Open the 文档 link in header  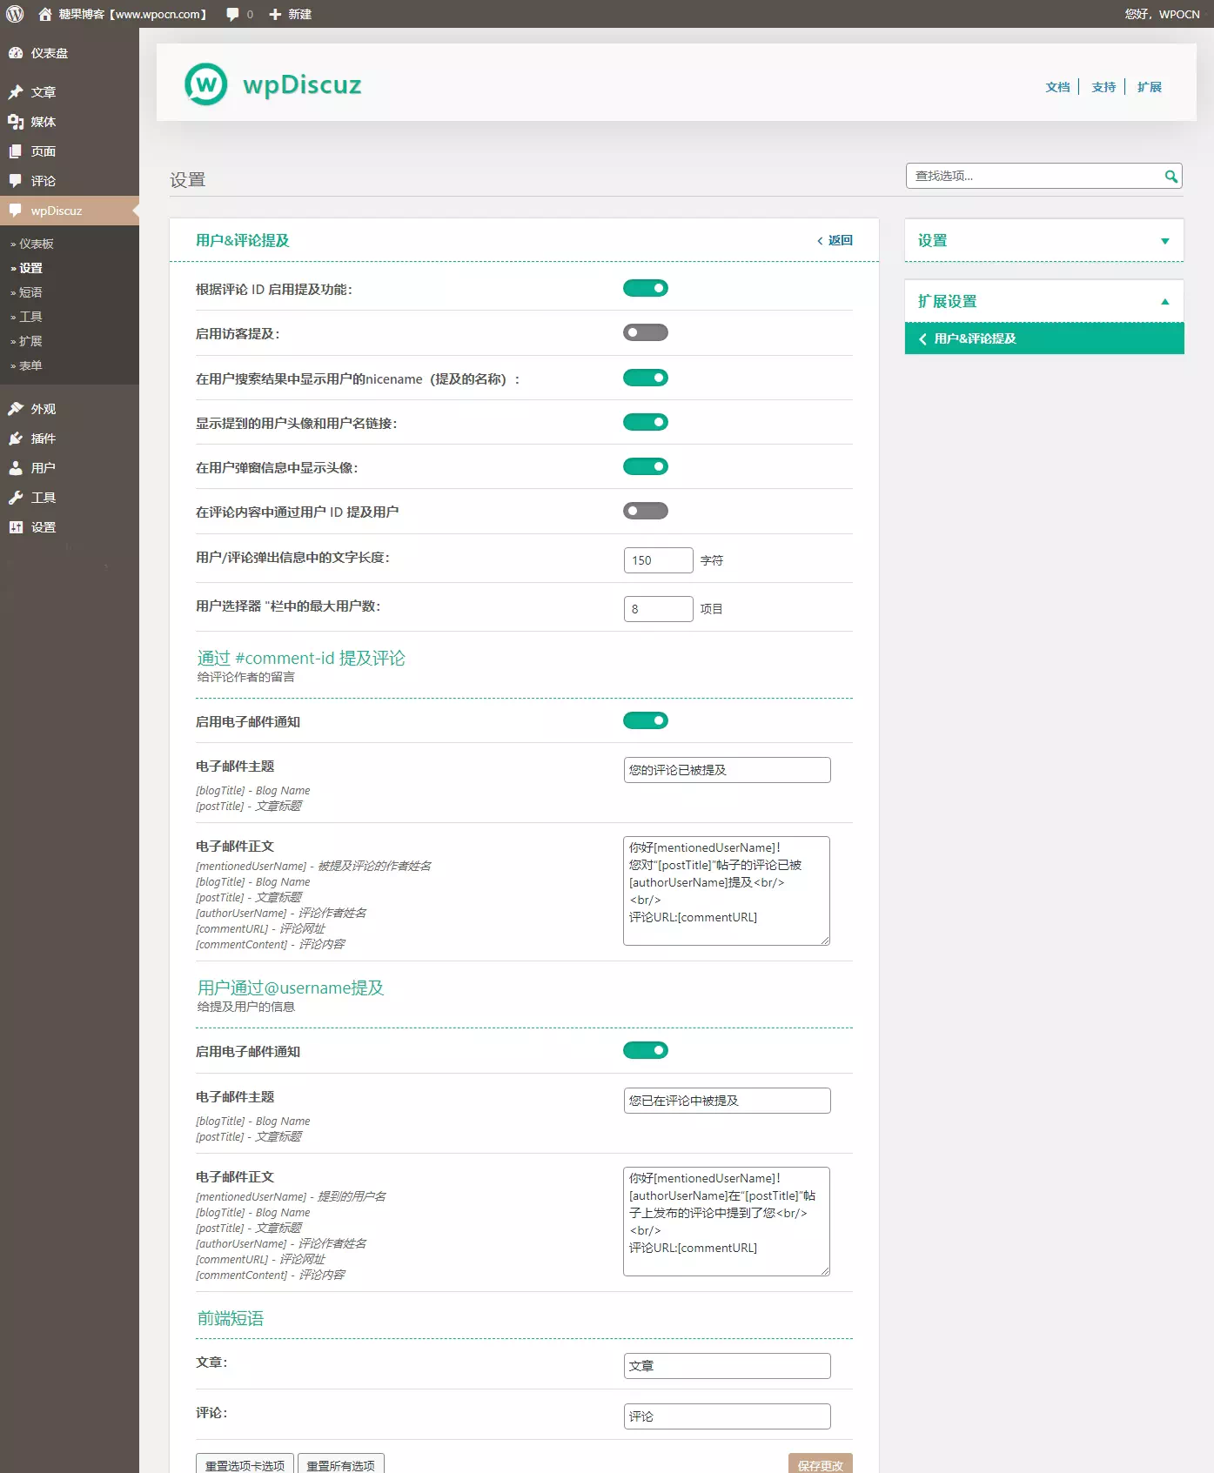click(1057, 87)
